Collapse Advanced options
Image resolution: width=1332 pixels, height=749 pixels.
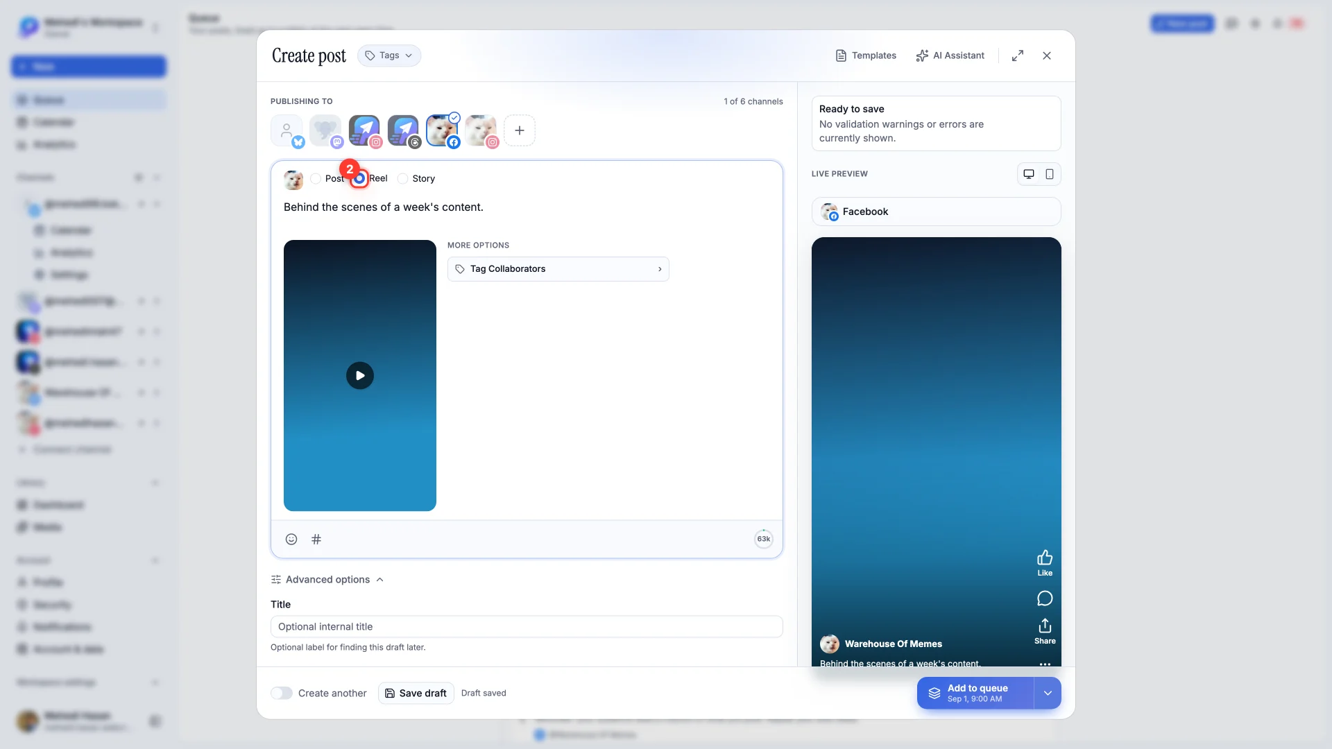pyautogui.click(x=327, y=580)
